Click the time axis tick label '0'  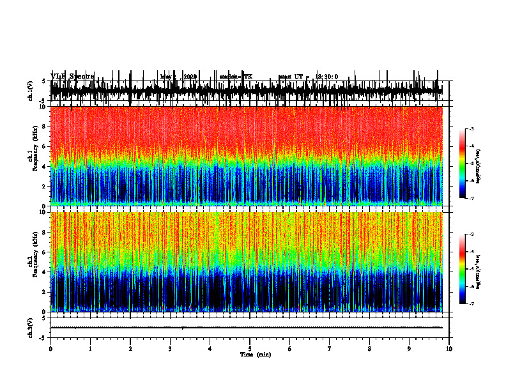click(x=50, y=349)
